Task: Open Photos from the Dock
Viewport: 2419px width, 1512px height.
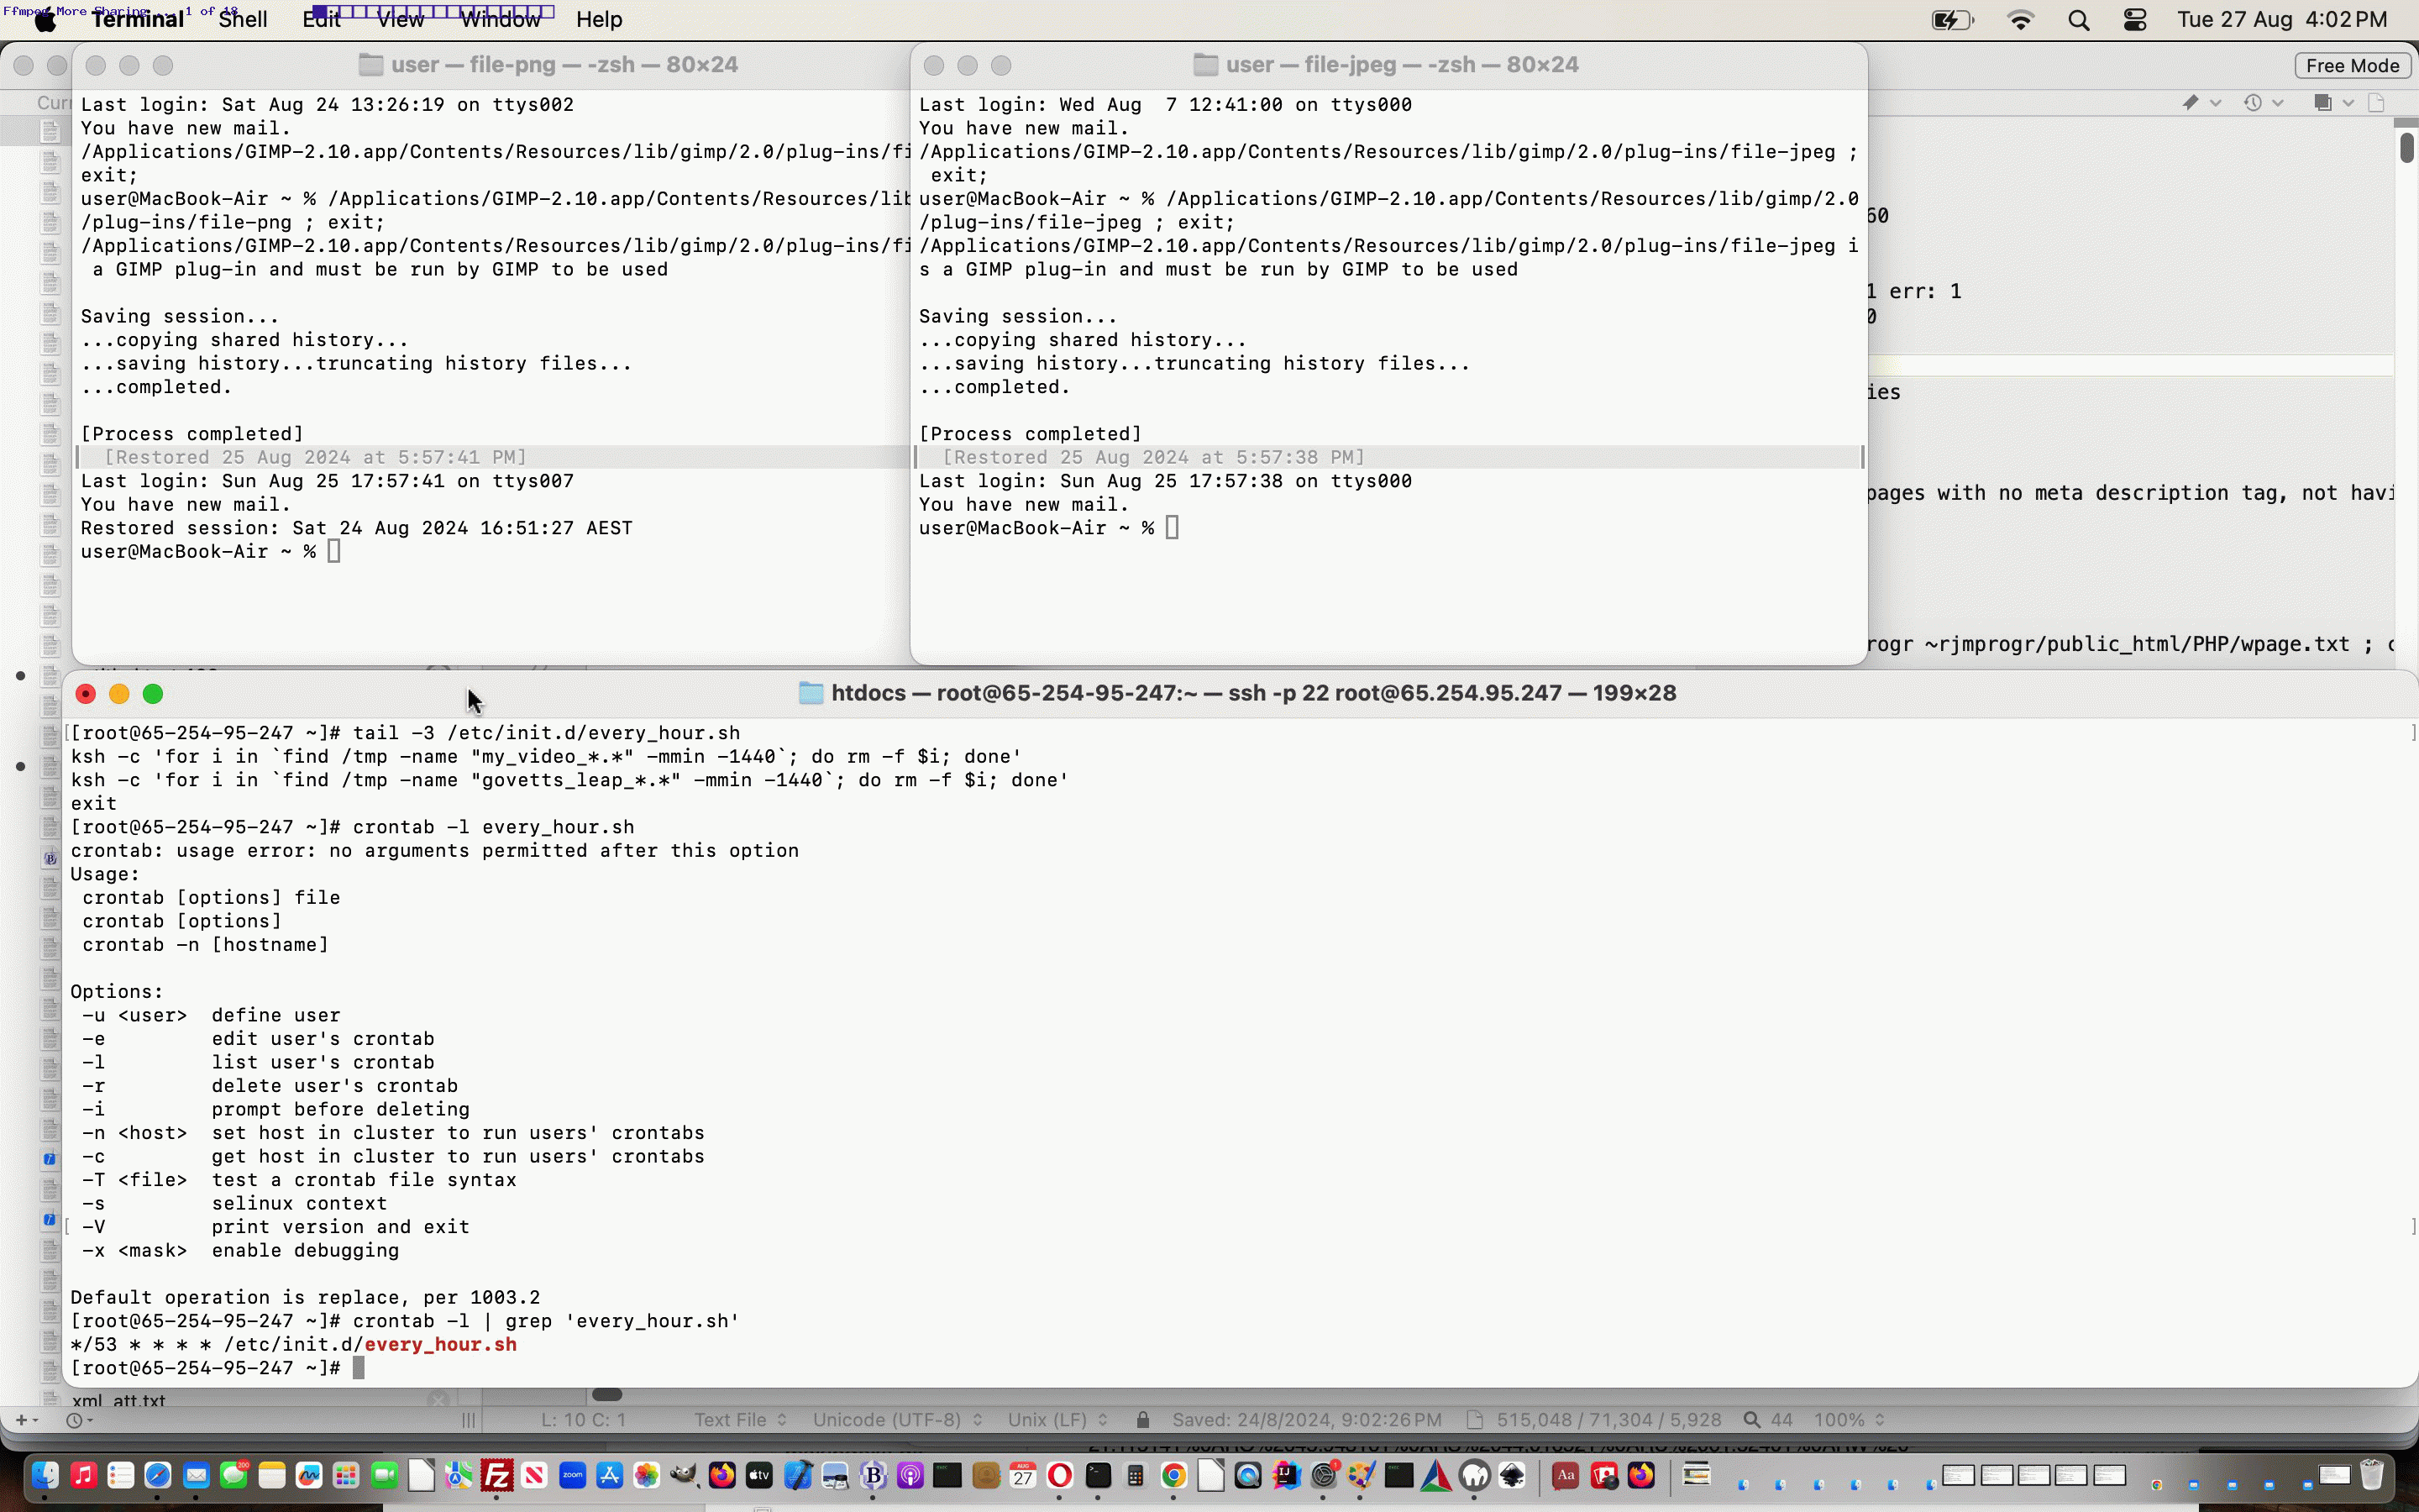Action: click(647, 1476)
